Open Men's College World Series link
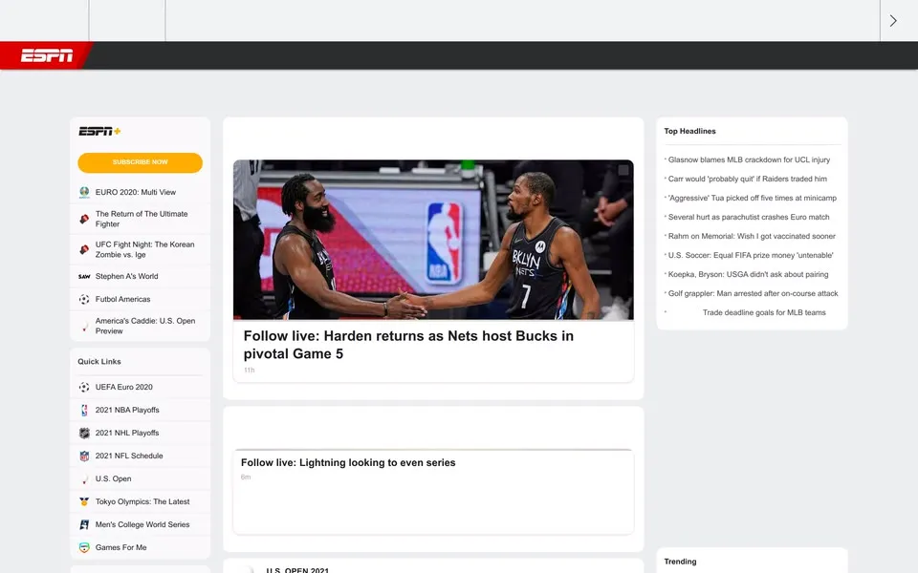 [x=142, y=524]
